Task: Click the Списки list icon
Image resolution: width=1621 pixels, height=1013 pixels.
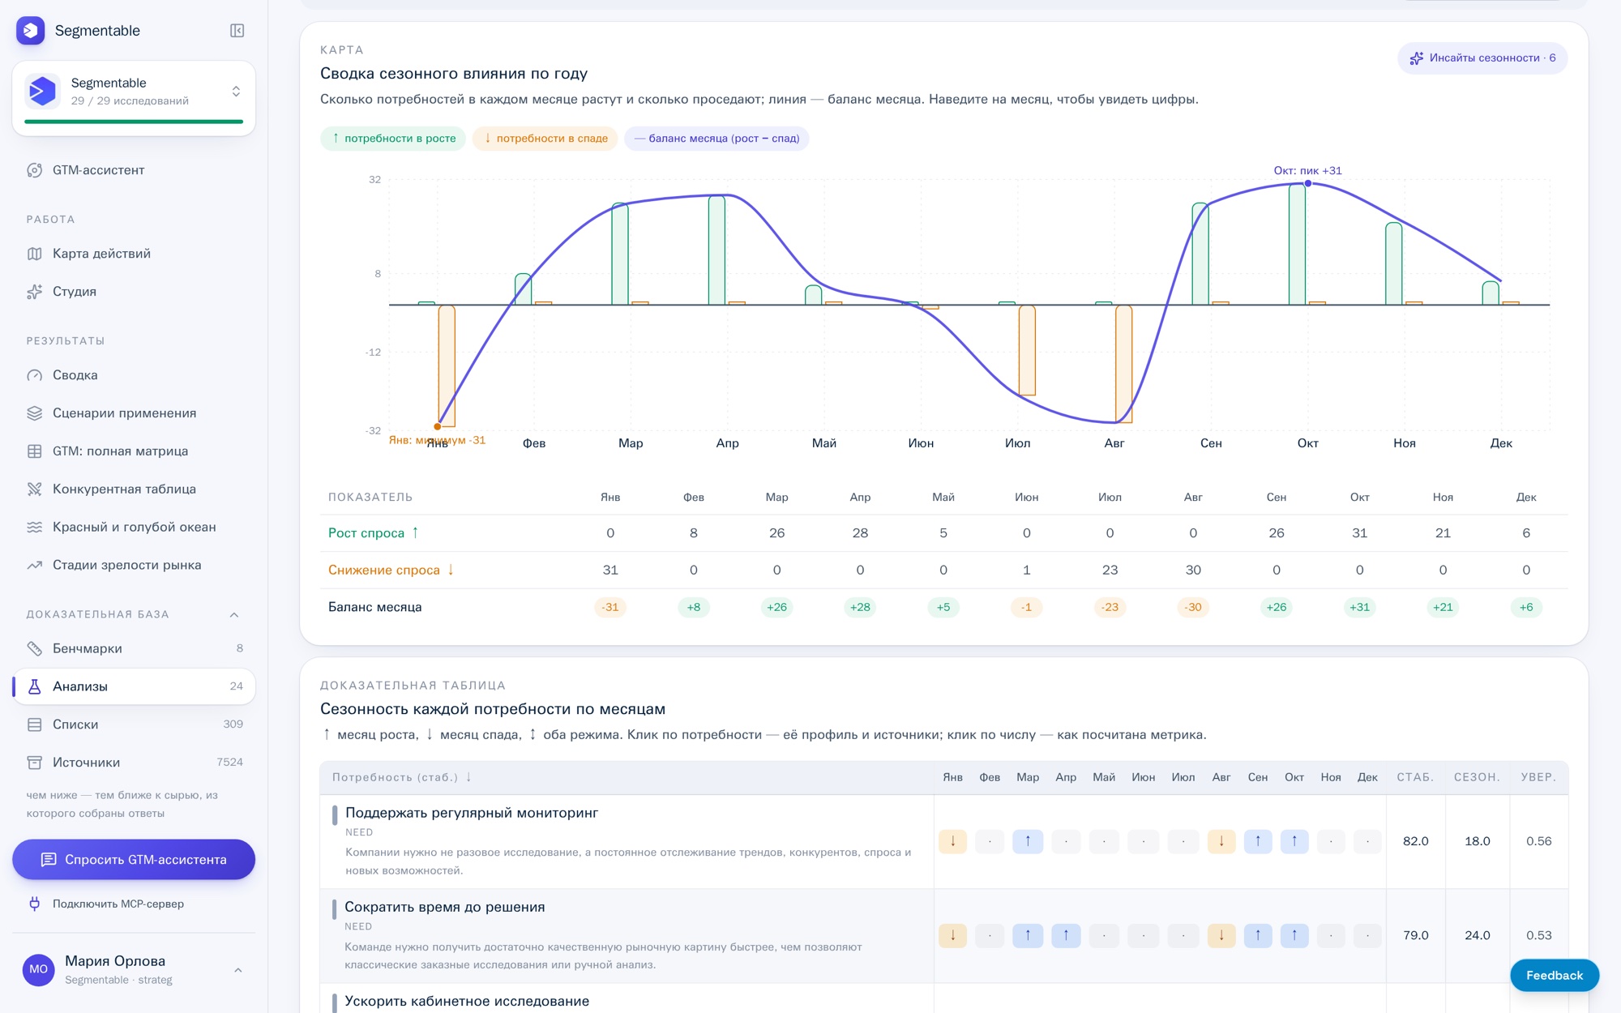Action: pos(34,724)
